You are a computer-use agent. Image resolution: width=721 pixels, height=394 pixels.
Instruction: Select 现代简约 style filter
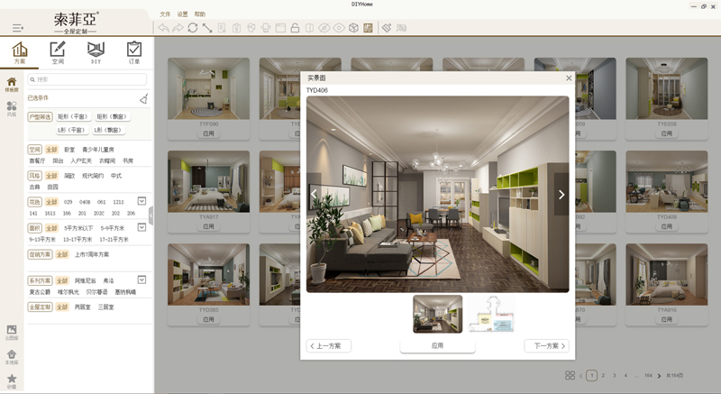pos(93,176)
